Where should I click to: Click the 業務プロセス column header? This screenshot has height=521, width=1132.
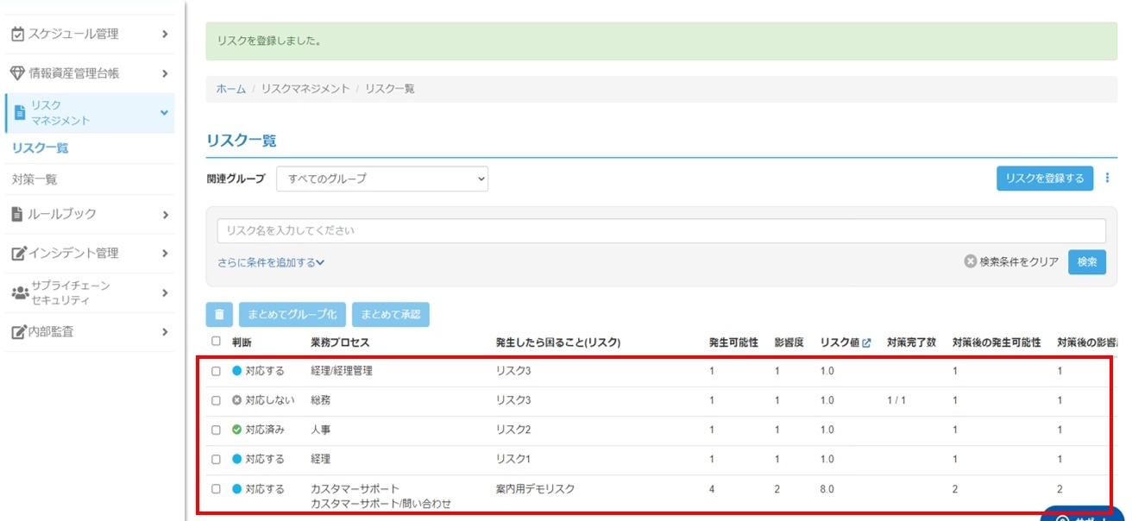340,342
